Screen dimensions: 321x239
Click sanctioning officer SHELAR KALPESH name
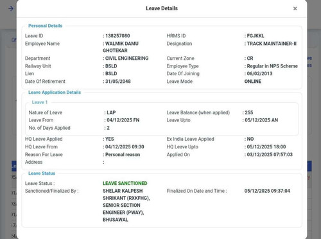(x=123, y=191)
